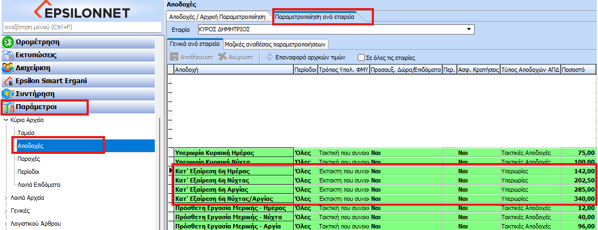Select the Κατ' Εξαίρεση 6η Νύχτας row
Image resolution: width=598 pixels, height=230 pixels.
(382, 180)
